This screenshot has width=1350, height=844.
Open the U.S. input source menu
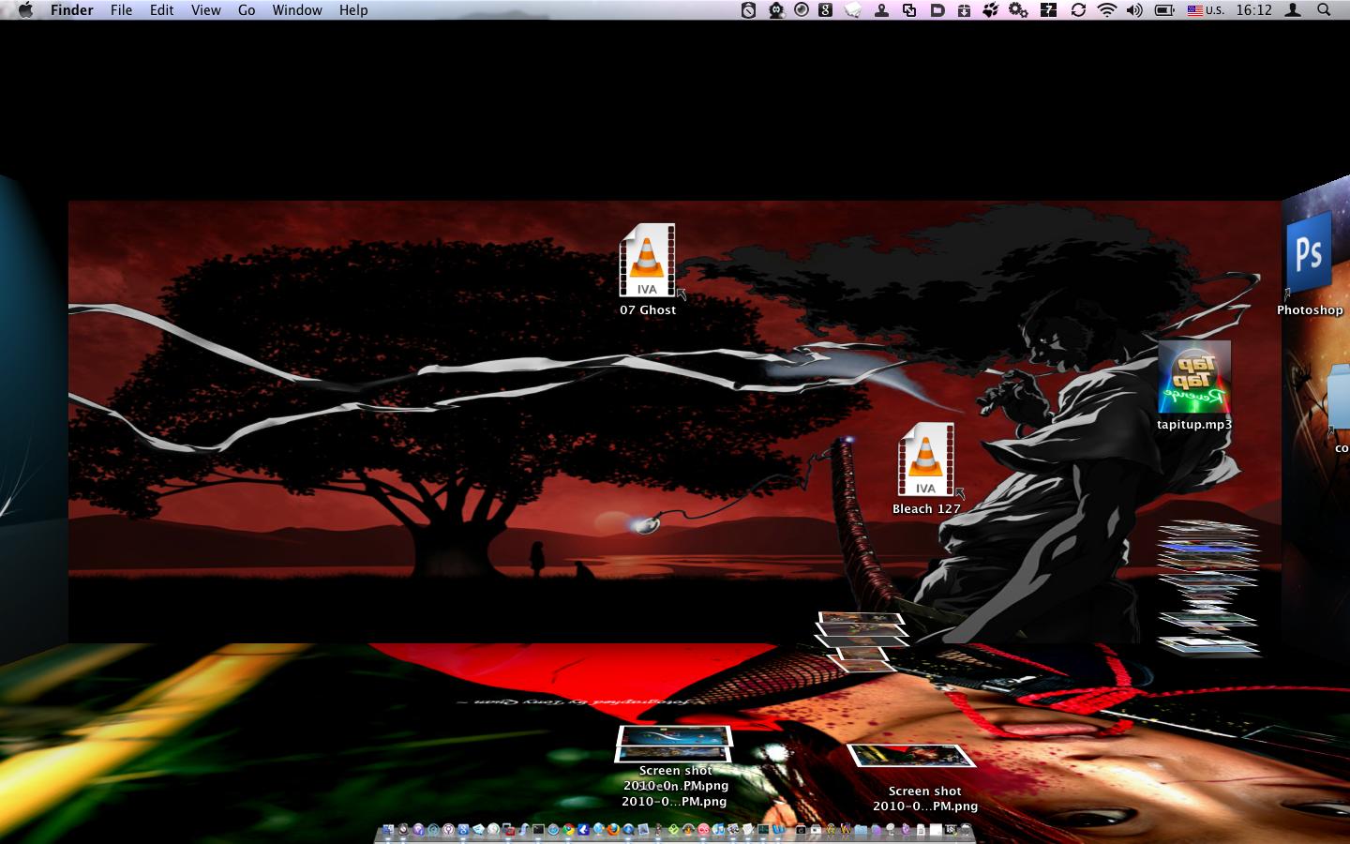(x=1206, y=10)
